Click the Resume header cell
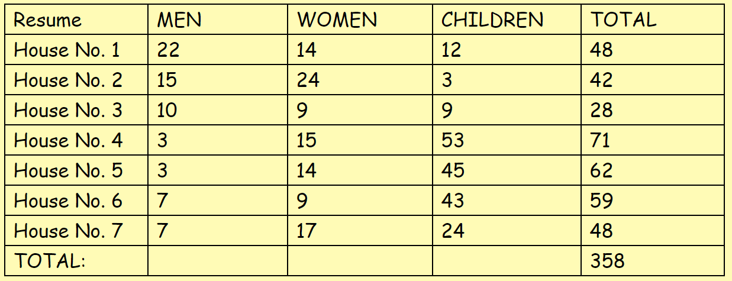Image resolution: width=732 pixels, height=281 pixels. coord(76,20)
